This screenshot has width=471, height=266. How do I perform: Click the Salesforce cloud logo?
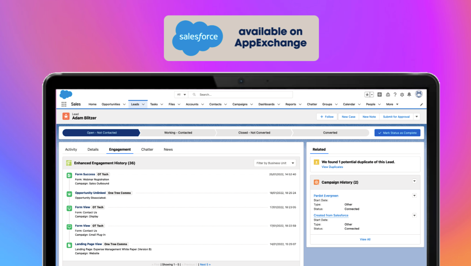[x=66, y=94]
